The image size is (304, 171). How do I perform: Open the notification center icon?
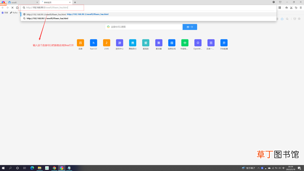tap(299, 168)
